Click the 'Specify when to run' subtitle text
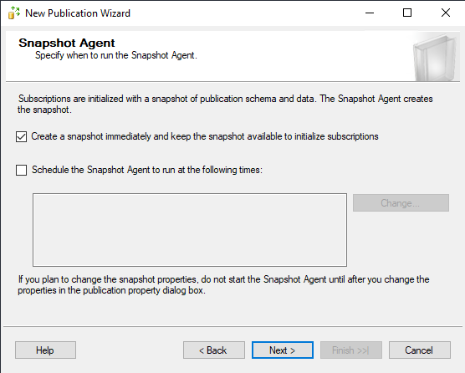Image resolution: width=465 pixels, height=373 pixels. [116, 55]
